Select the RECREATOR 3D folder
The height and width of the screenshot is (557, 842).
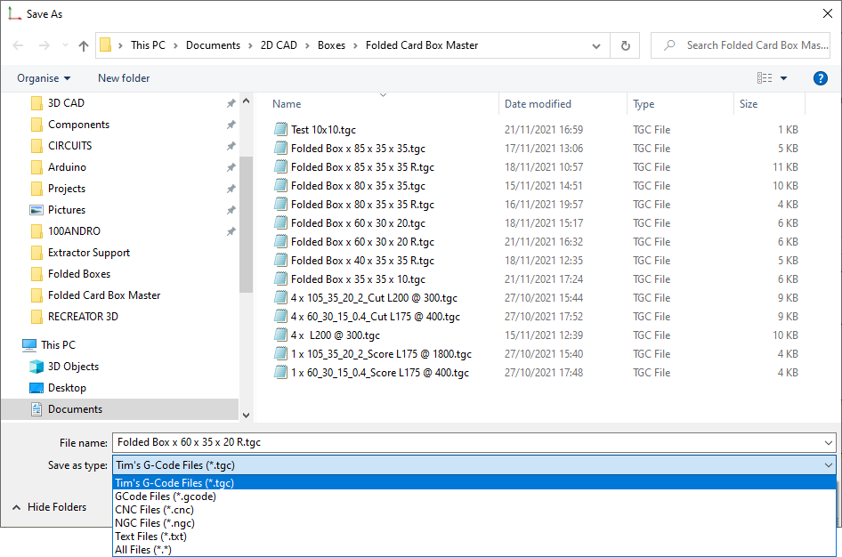(83, 317)
